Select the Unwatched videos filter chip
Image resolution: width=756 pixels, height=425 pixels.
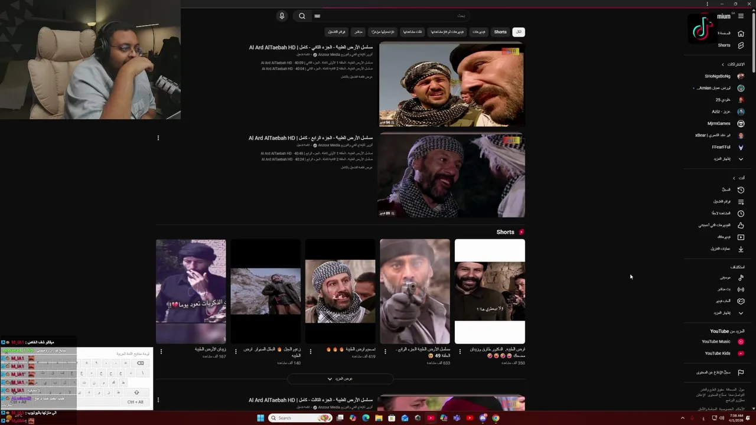(x=447, y=32)
